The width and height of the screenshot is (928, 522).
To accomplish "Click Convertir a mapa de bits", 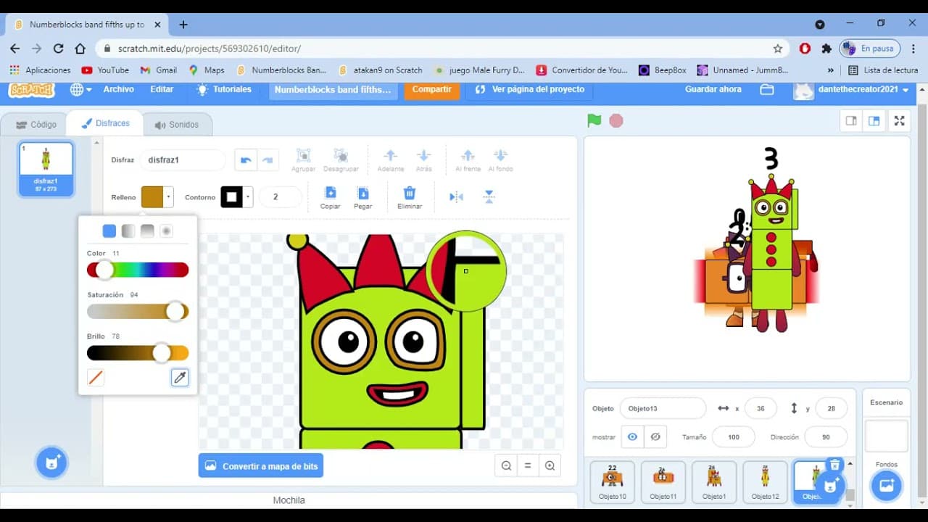I will point(261,466).
